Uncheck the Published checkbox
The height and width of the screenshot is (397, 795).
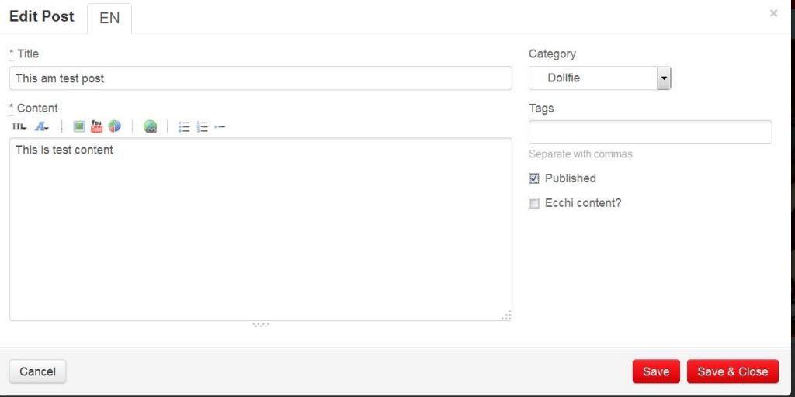click(x=534, y=178)
